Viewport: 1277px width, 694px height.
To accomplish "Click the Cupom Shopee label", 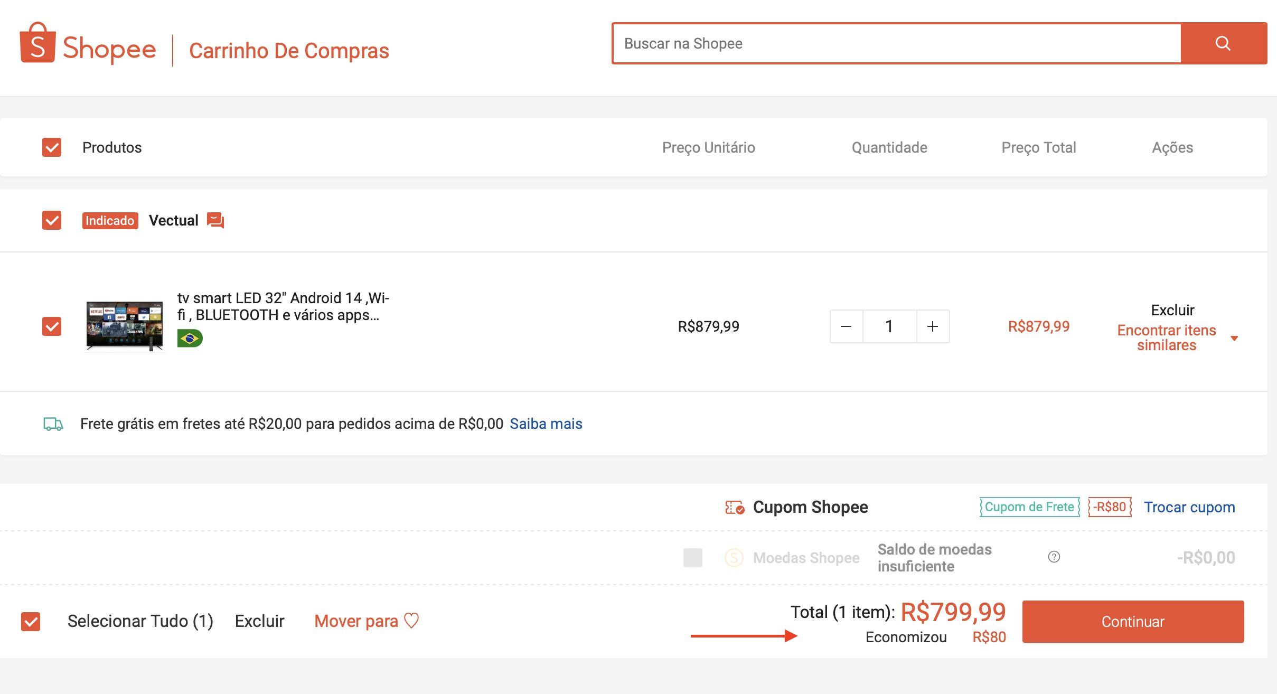I will pos(810,507).
